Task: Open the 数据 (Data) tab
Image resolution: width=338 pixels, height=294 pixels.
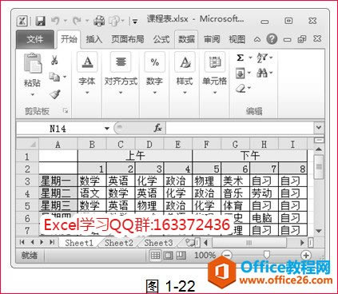Action: (186, 39)
